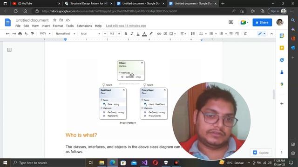This screenshot has width=298, height=167.
Task: Open Arial font dropdown
Action: pos(90,33)
